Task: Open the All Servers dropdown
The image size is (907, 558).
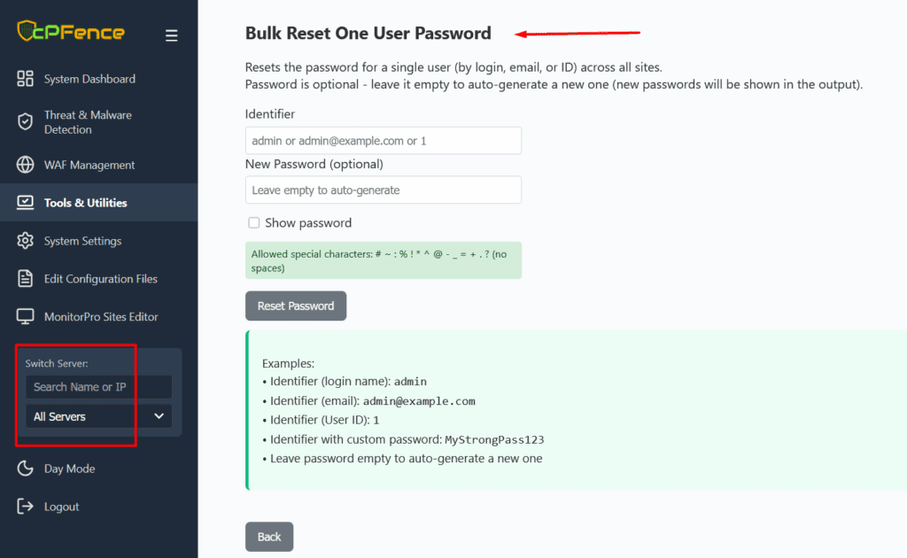Action: pos(98,416)
